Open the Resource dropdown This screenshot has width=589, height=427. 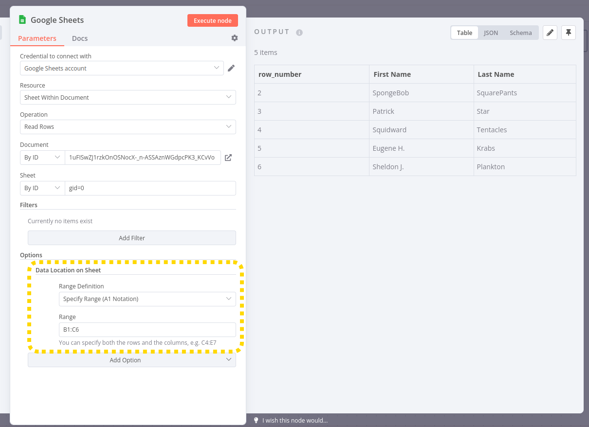click(128, 97)
